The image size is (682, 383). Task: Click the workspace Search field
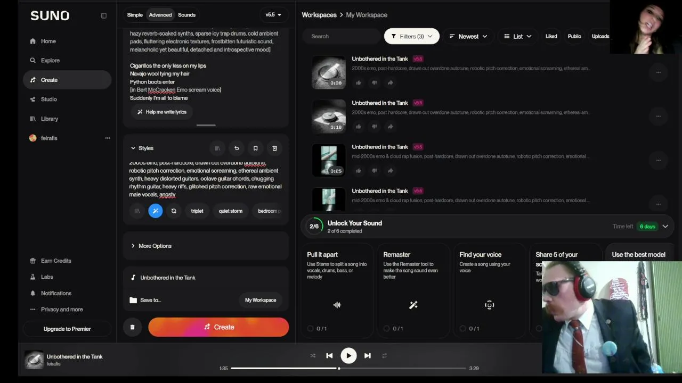[342, 36]
